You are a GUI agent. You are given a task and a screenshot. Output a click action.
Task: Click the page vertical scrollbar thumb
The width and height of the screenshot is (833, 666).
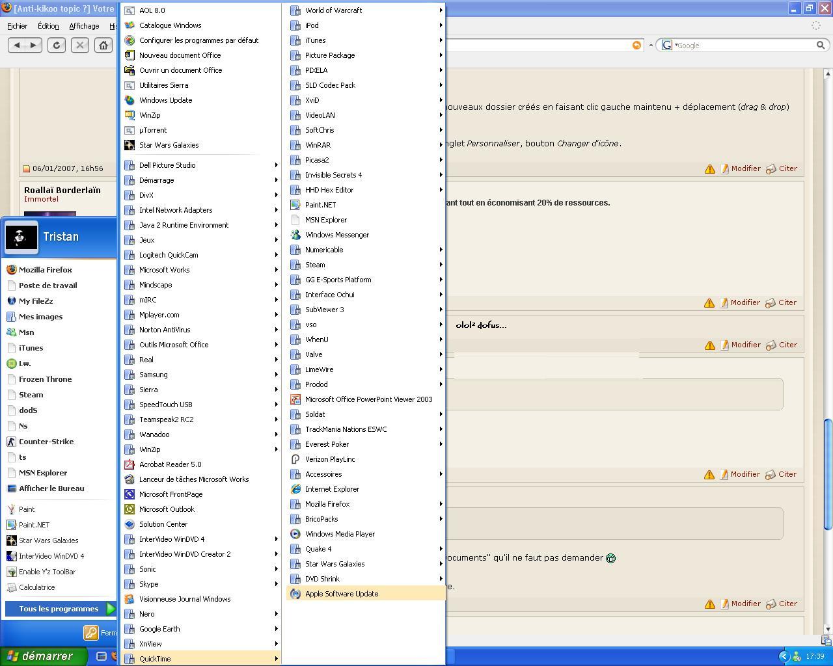[x=828, y=474]
